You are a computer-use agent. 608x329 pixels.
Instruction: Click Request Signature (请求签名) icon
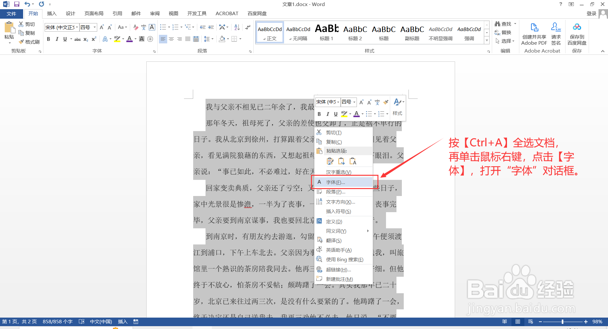point(556,34)
